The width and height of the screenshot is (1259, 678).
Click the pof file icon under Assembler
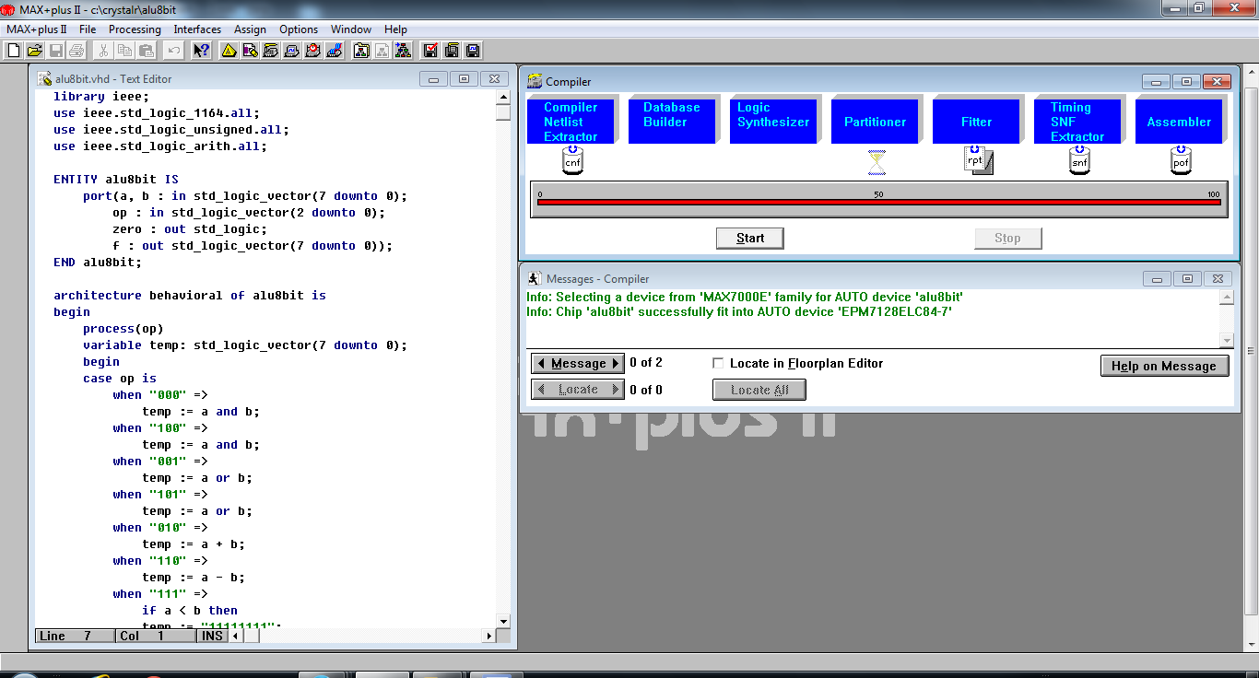point(1181,162)
